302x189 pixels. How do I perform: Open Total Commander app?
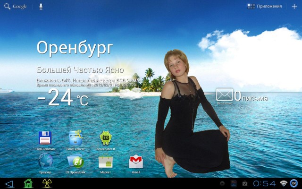45,139
